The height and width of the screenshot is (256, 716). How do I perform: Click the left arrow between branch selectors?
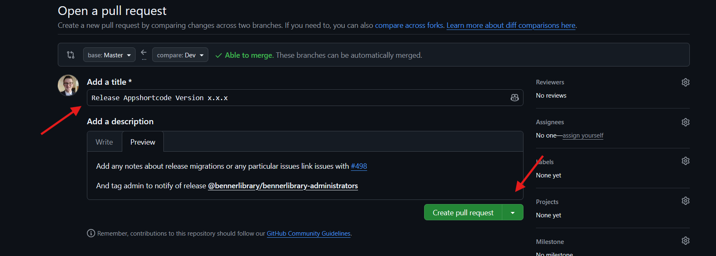click(x=144, y=52)
